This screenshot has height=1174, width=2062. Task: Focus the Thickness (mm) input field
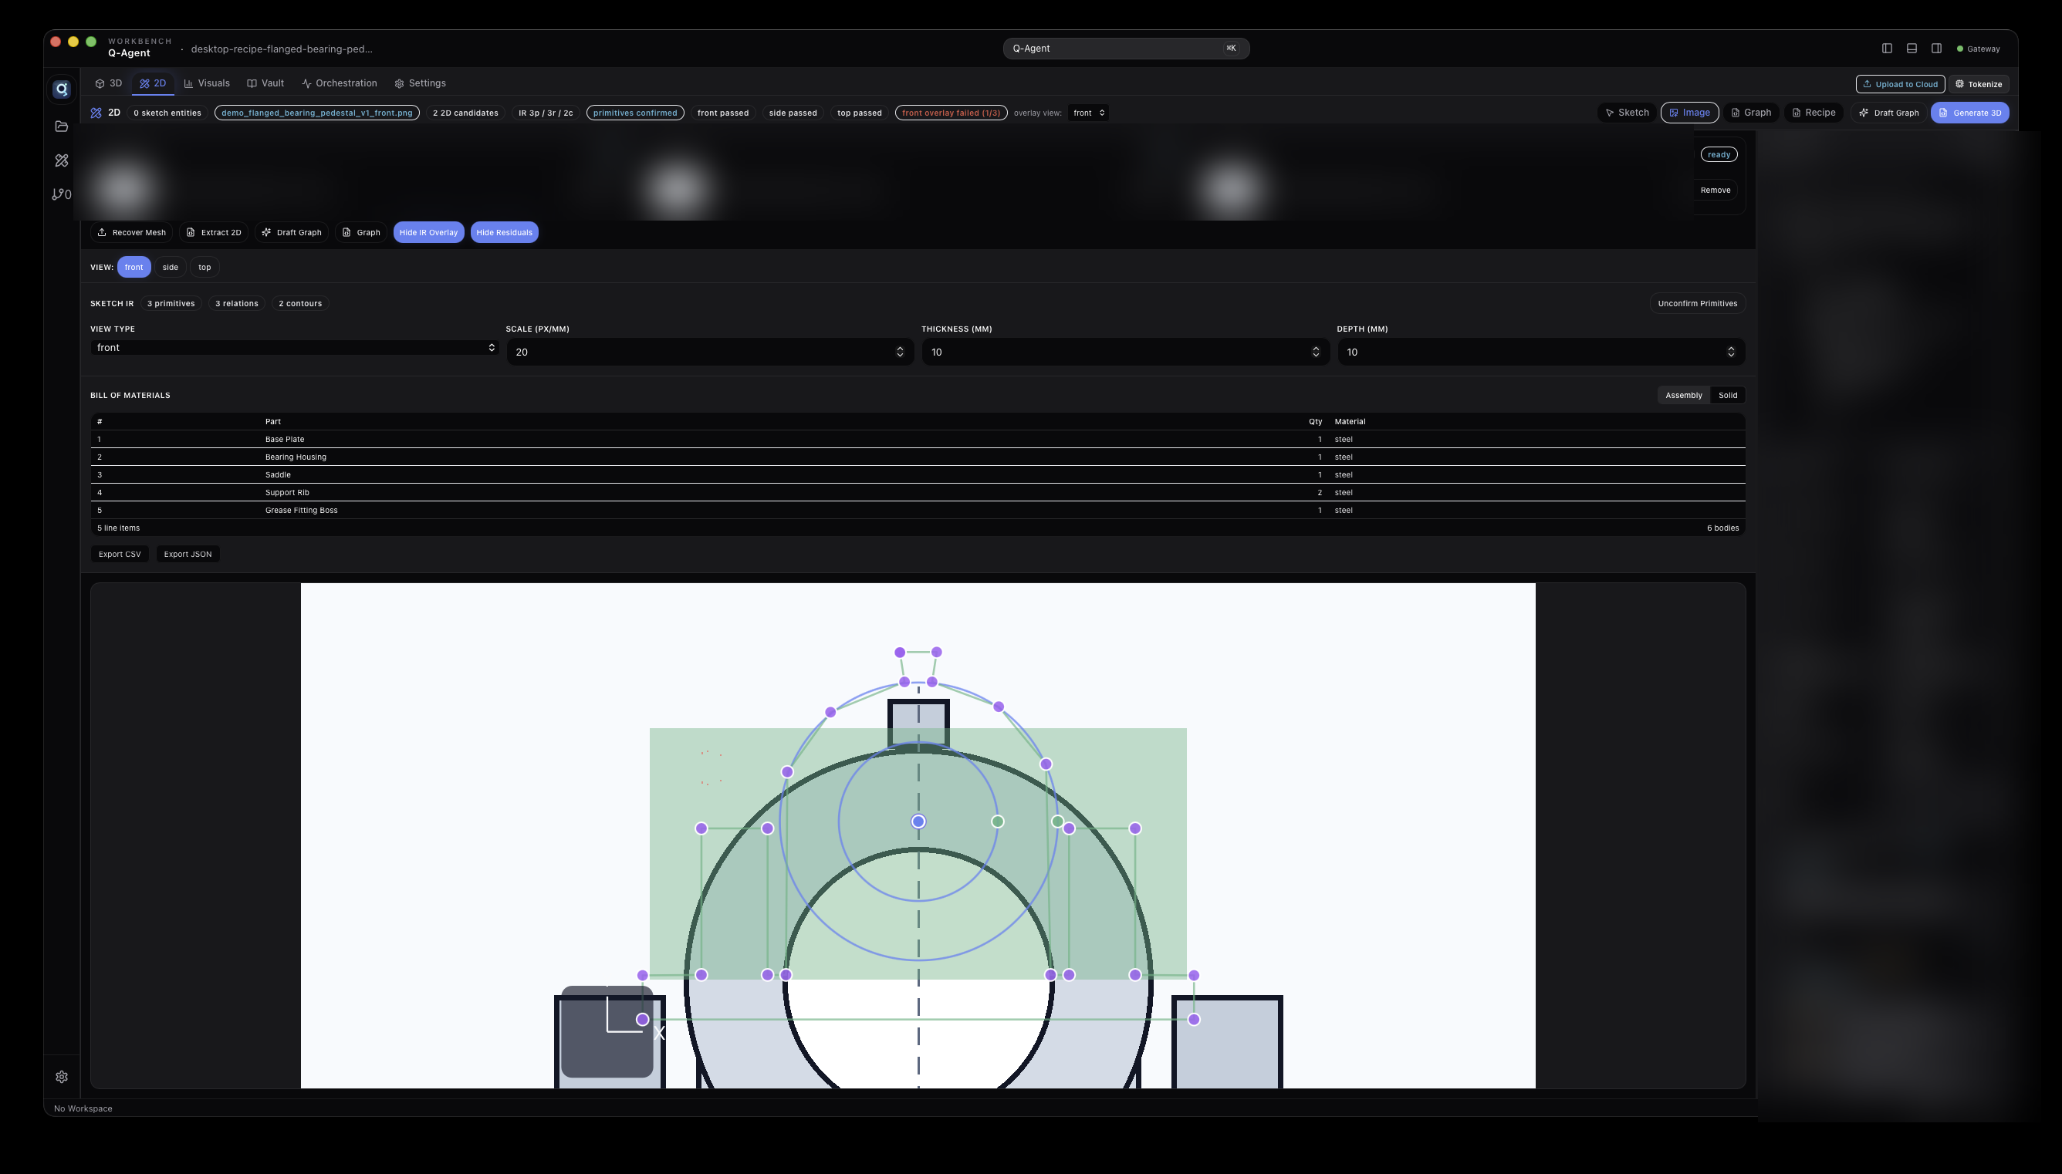click(x=1125, y=352)
